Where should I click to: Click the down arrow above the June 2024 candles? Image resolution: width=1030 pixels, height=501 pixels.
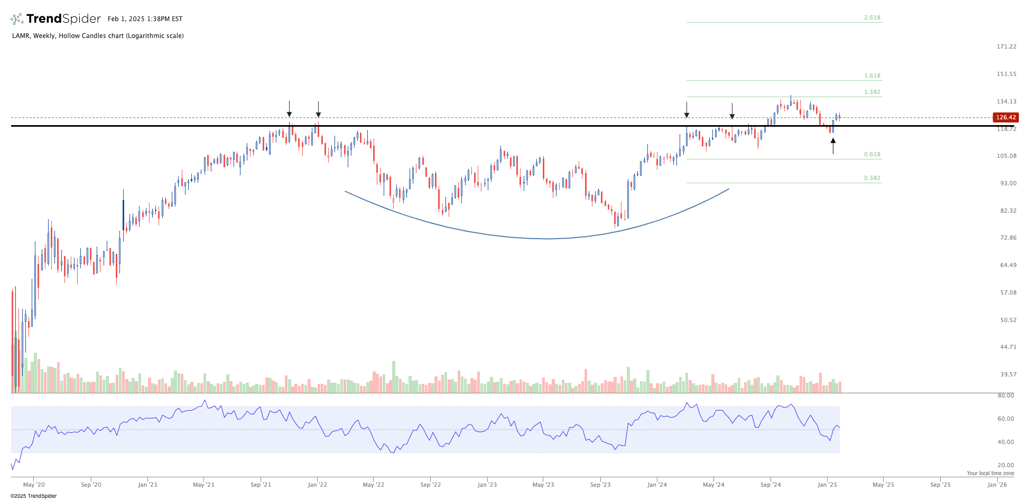coord(732,111)
